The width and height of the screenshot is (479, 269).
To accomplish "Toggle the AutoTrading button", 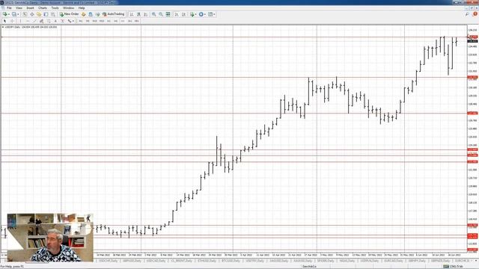I will tap(113, 14).
